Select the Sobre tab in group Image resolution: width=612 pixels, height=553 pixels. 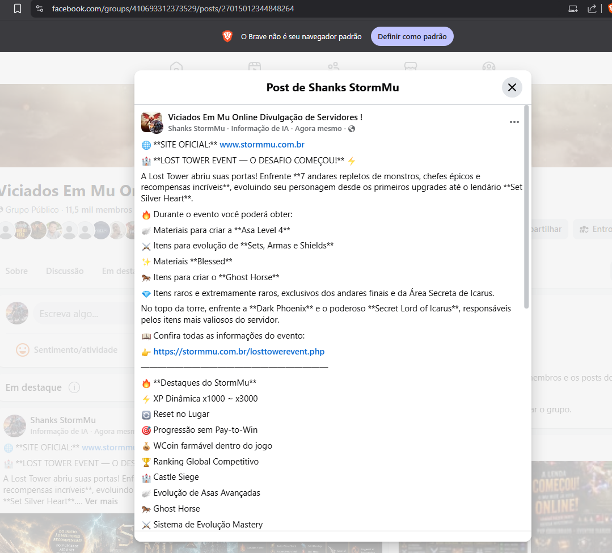pos(16,271)
